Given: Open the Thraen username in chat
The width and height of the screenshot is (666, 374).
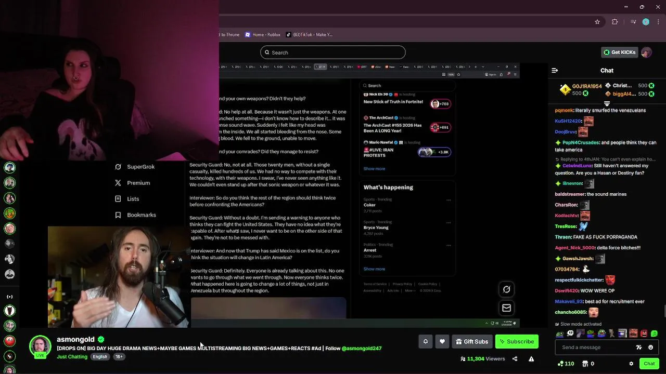Looking at the screenshot, I should pos(563,237).
